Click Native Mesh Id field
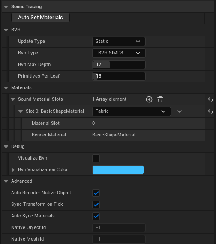The width and height of the screenshot is (216, 244). 119,239
